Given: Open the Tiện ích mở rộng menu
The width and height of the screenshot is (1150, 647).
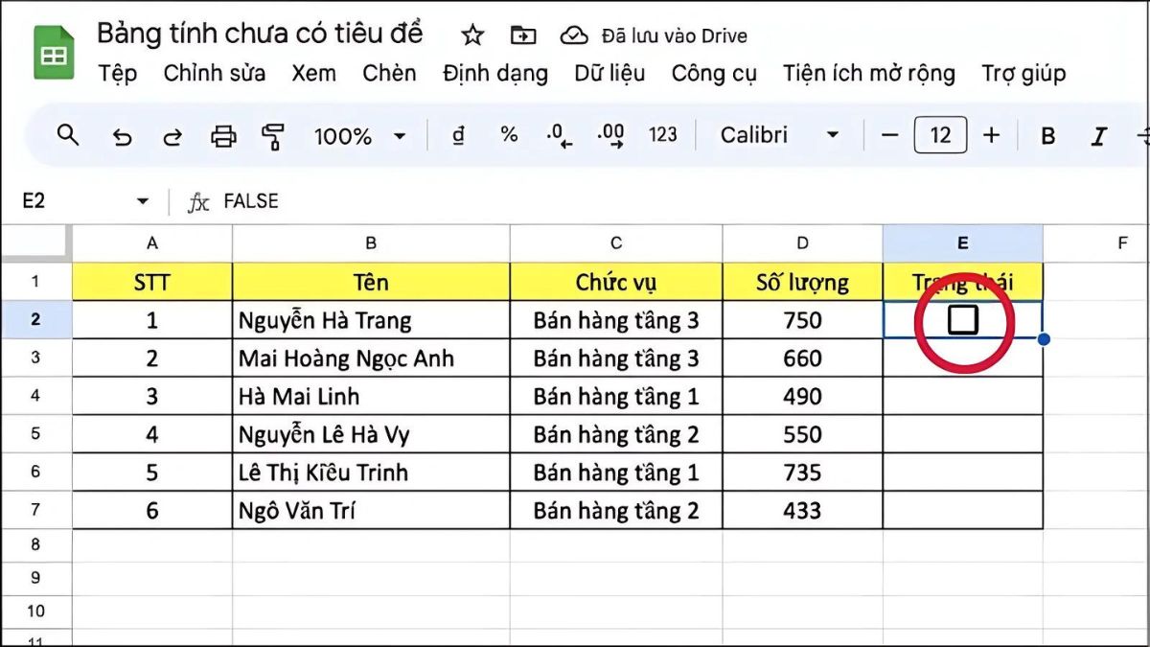Looking at the screenshot, I should [869, 74].
